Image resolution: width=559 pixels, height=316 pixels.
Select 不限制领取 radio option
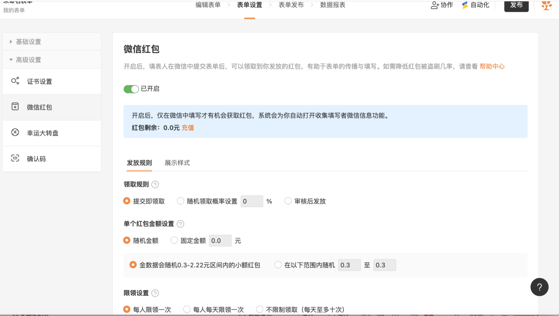point(260,309)
